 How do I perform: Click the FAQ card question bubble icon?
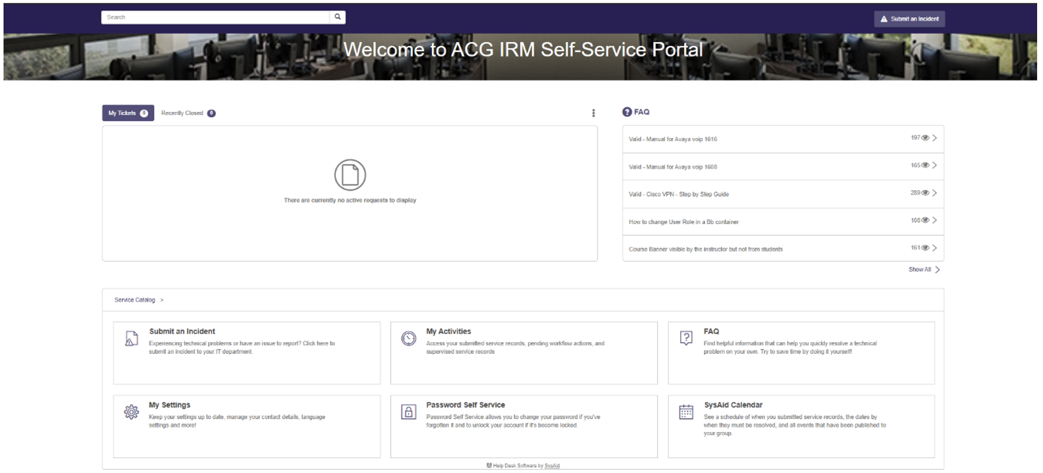[x=686, y=338]
